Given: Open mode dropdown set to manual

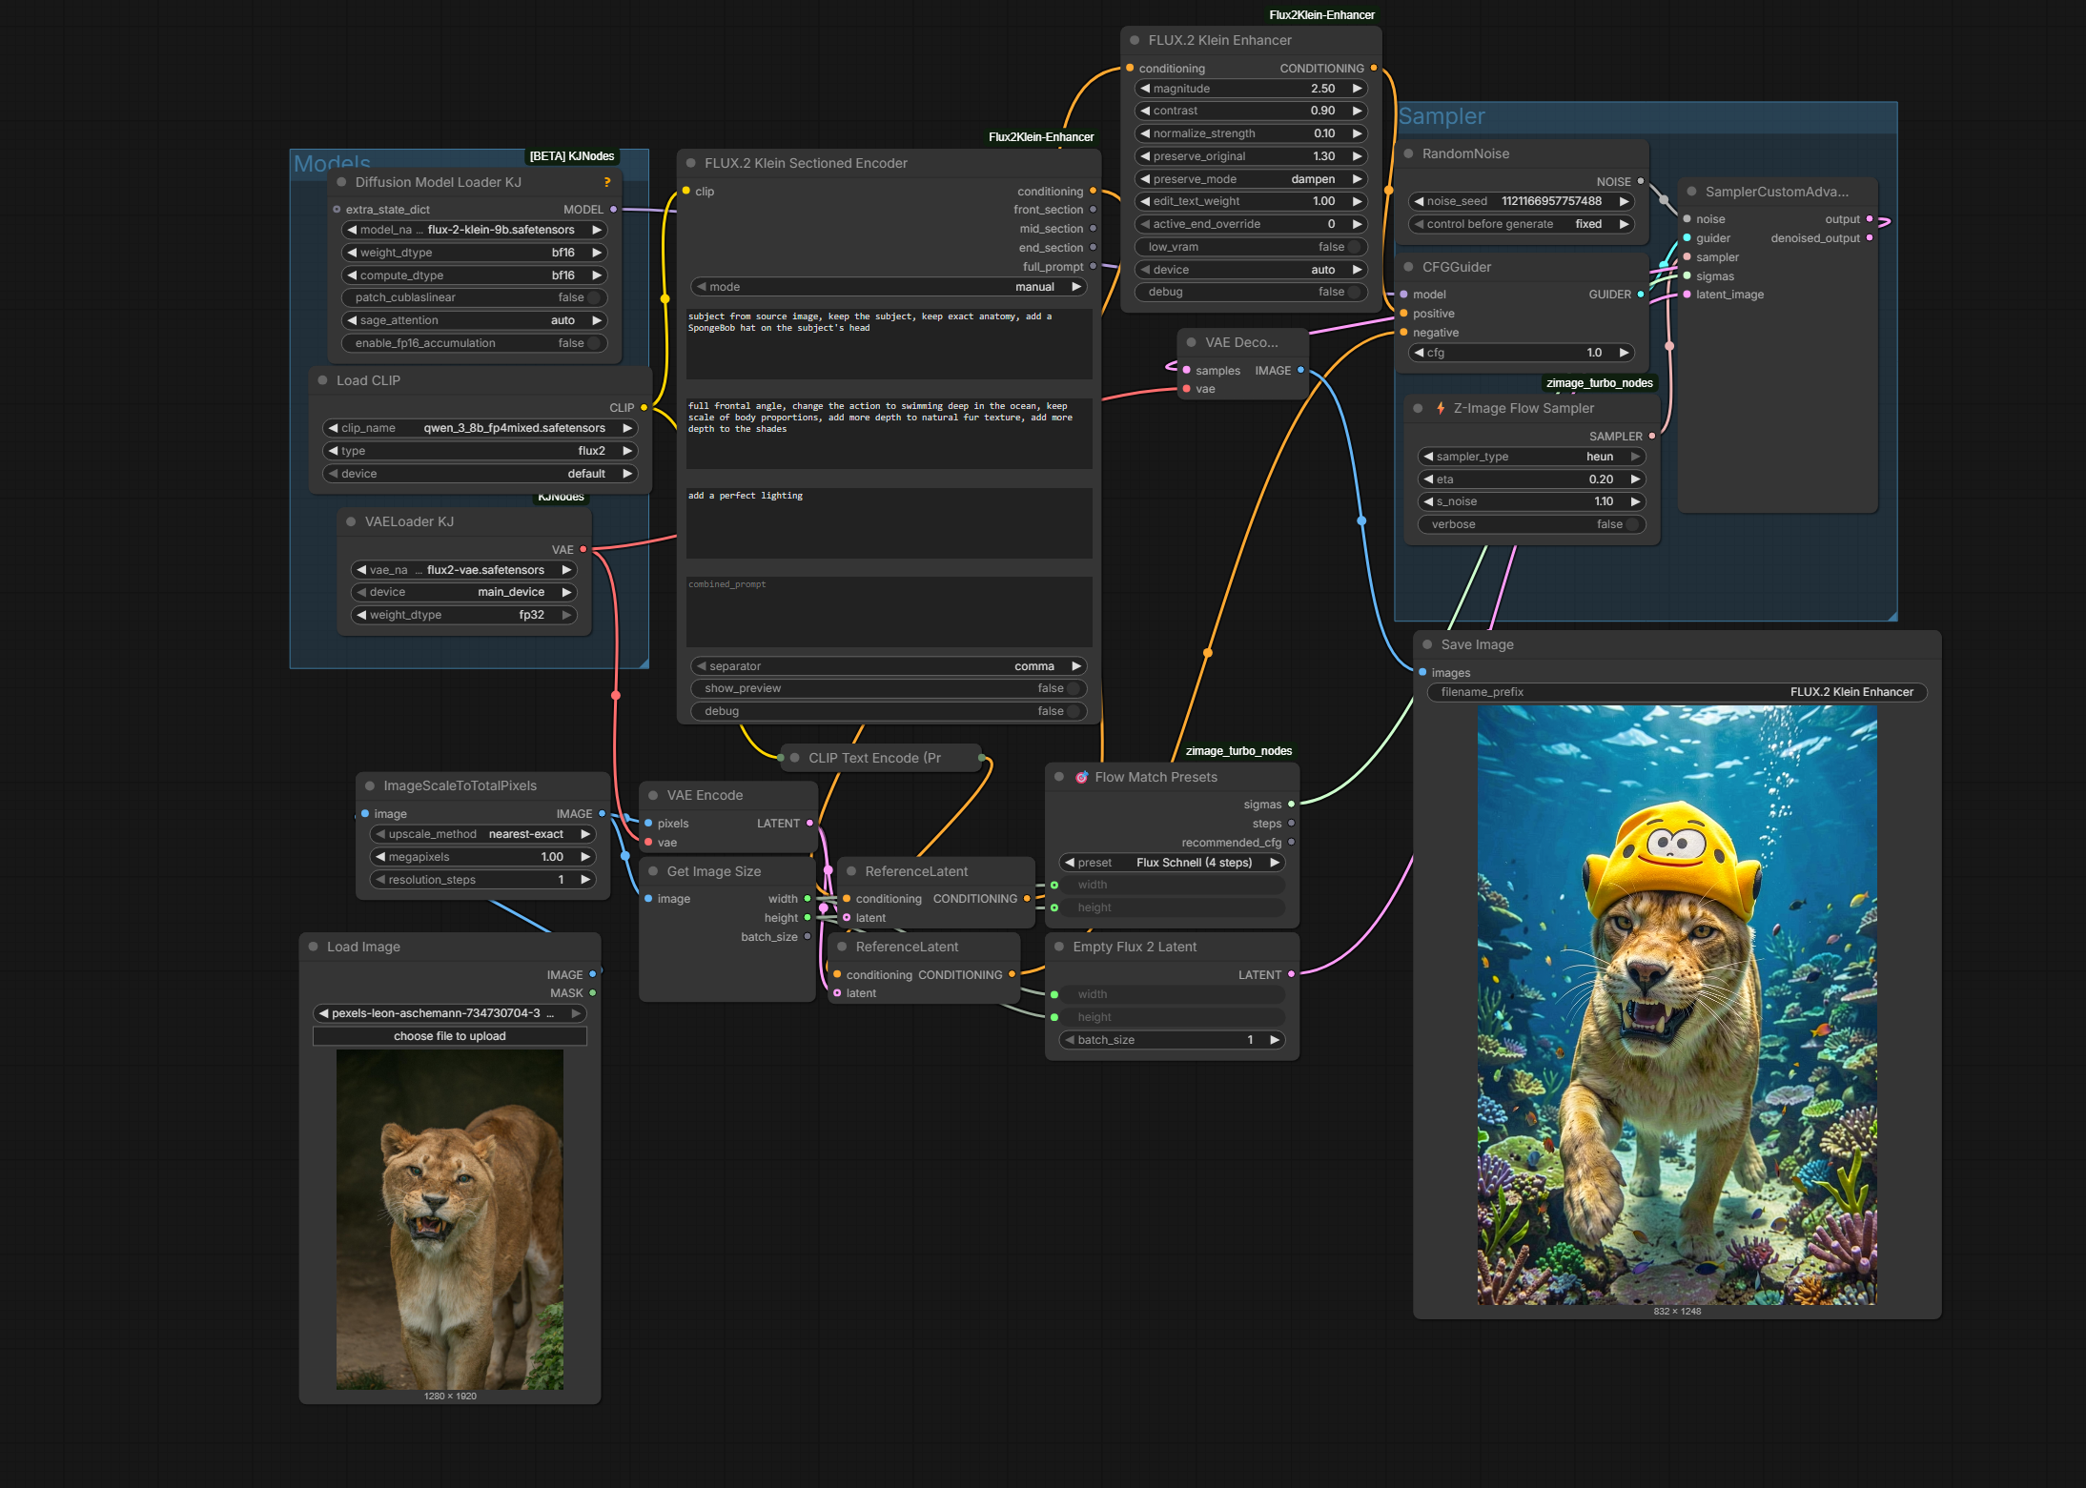Looking at the screenshot, I should tap(889, 287).
